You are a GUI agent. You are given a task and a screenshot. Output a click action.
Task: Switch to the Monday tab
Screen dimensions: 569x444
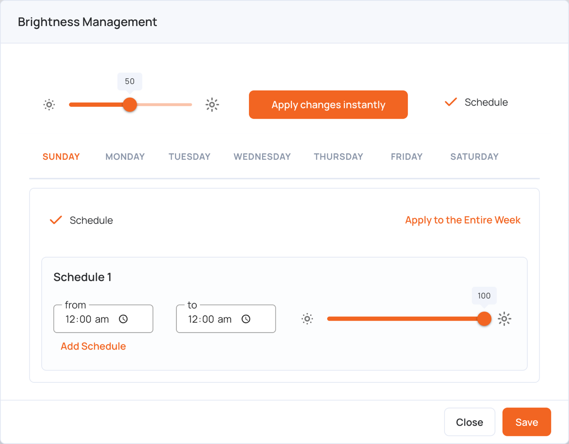(x=125, y=157)
